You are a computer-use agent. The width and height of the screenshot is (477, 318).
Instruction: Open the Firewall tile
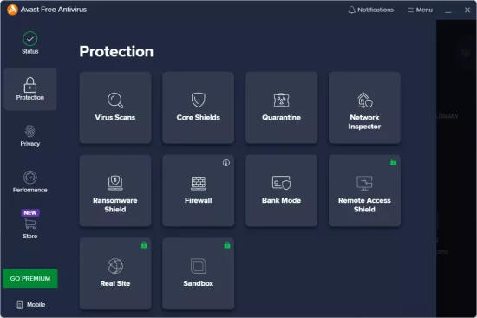198,191
